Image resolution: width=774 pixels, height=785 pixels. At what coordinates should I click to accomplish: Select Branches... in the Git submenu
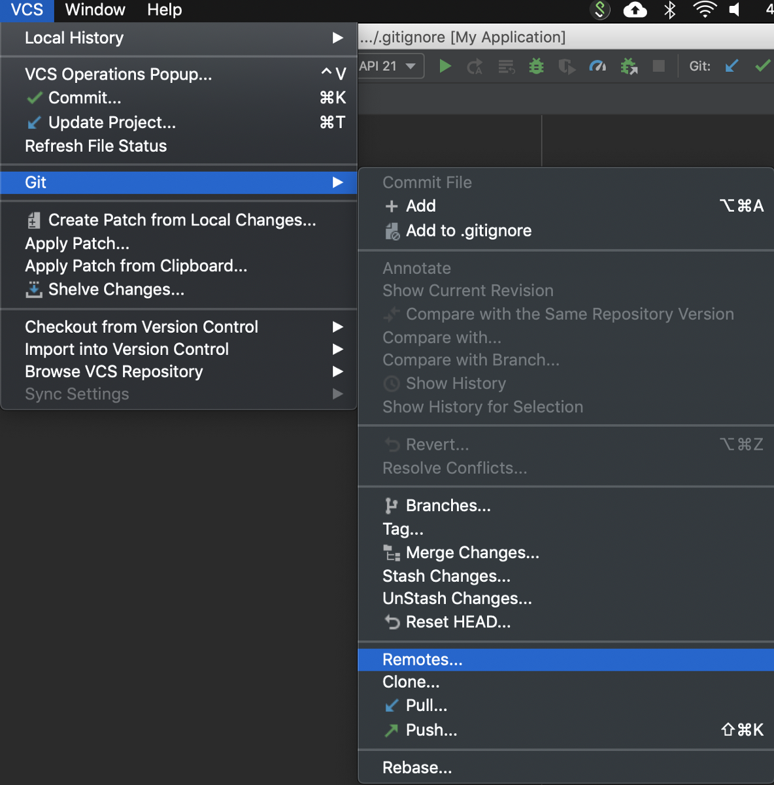click(x=448, y=505)
